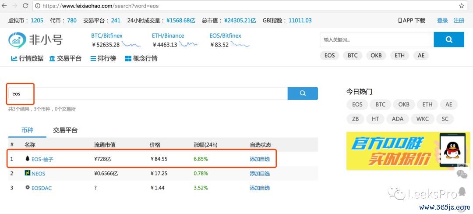This screenshot has width=473, height=214.
Task: Click 24小时成交量 value ¥1568.68亿
Action: [181, 21]
